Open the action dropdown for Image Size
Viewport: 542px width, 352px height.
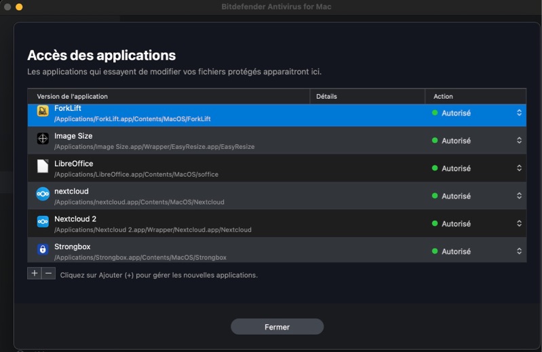[519, 141]
